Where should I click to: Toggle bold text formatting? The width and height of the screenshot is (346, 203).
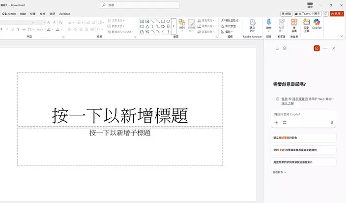[2, 29]
